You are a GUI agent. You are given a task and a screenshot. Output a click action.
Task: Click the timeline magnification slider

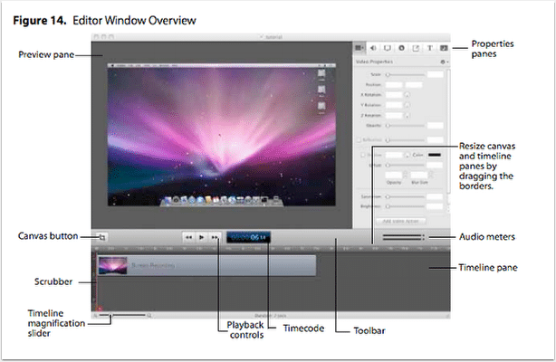122,315
